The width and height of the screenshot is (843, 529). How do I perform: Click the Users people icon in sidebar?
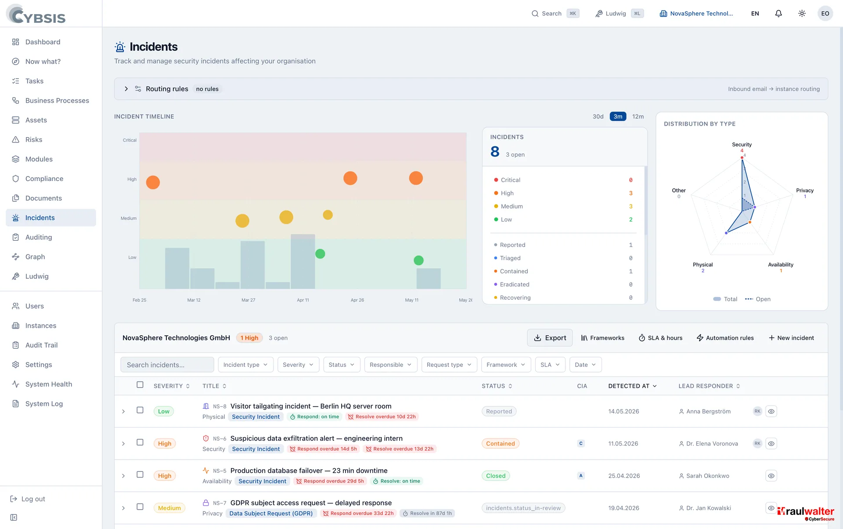(16, 306)
